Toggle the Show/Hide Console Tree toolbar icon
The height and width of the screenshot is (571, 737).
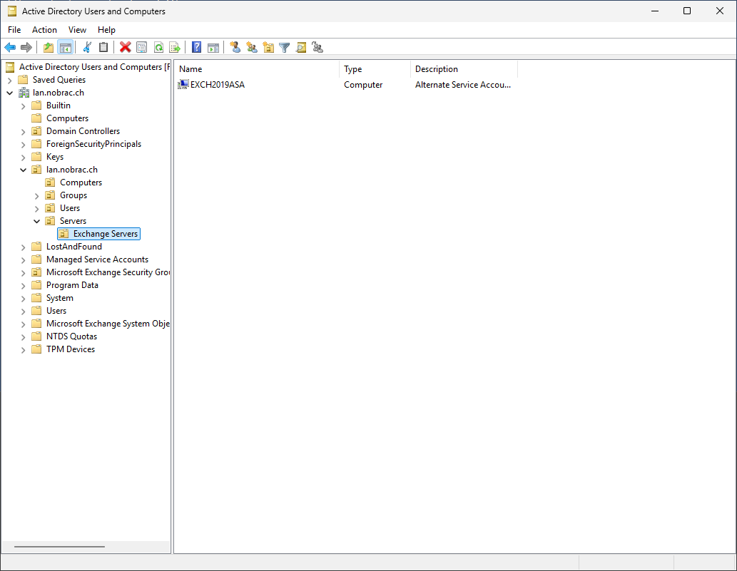[66, 48]
